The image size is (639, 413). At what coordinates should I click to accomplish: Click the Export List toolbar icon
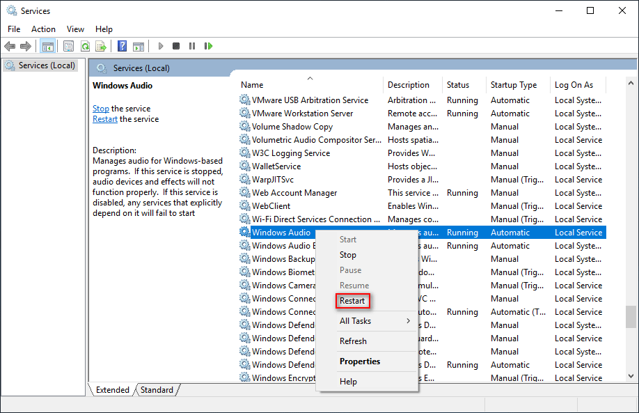pos(101,46)
